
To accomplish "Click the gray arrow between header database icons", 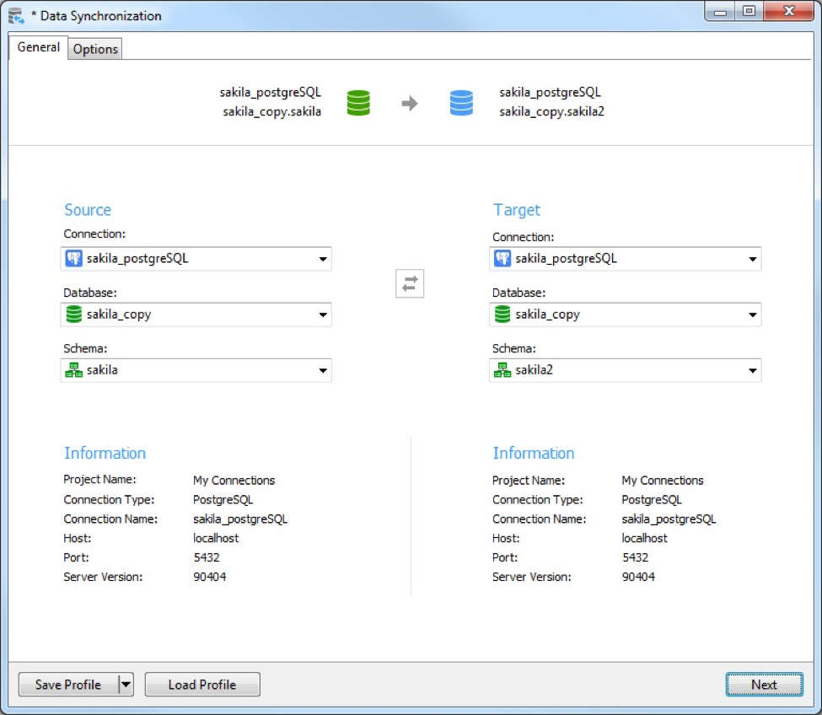I will tap(410, 103).
